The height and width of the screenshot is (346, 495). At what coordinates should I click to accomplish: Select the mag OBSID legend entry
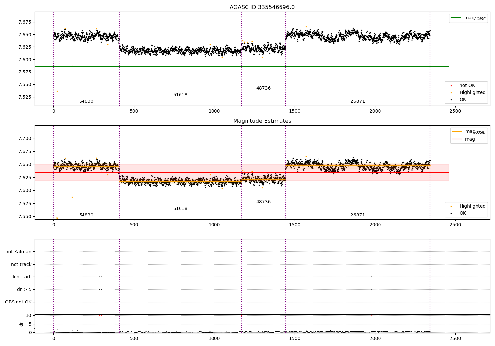click(469, 132)
